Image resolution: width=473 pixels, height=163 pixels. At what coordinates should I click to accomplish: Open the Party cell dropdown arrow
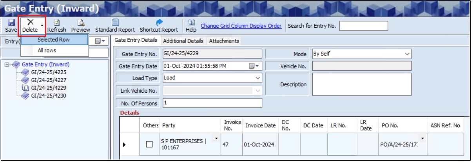click(216, 138)
